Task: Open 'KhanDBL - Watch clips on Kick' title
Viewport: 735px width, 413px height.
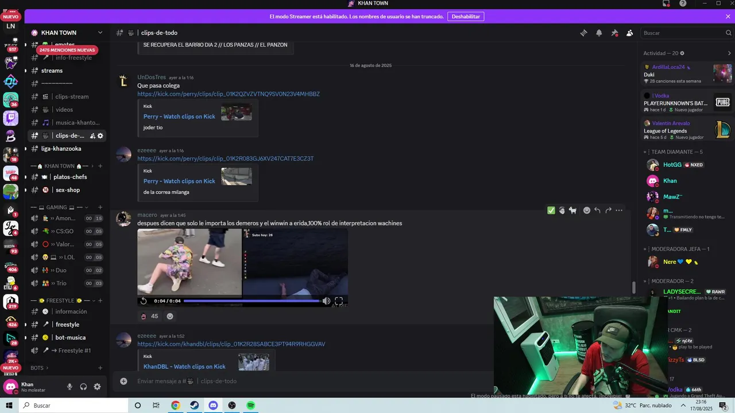Action: pyautogui.click(x=184, y=367)
